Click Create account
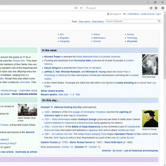 tap(147, 14)
